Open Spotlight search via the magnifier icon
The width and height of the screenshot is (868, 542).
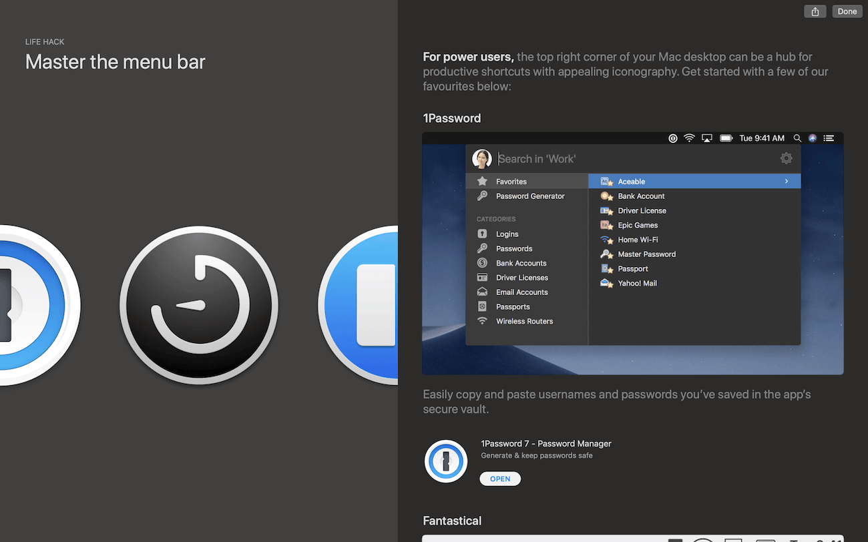tap(797, 138)
